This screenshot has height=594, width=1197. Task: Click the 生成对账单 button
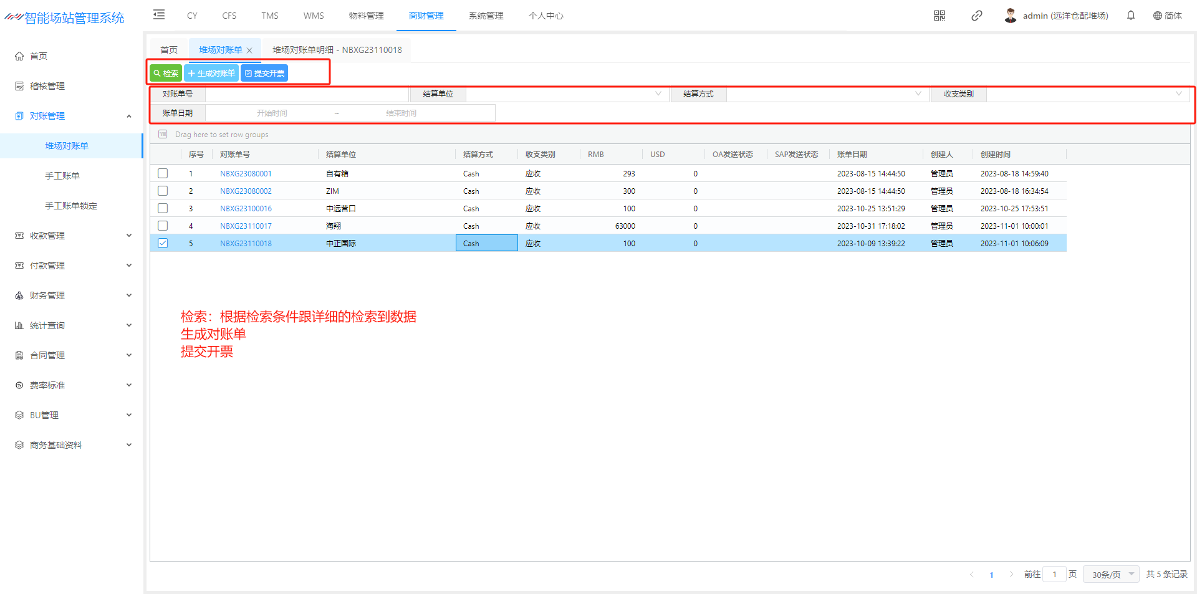[x=211, y=74]
